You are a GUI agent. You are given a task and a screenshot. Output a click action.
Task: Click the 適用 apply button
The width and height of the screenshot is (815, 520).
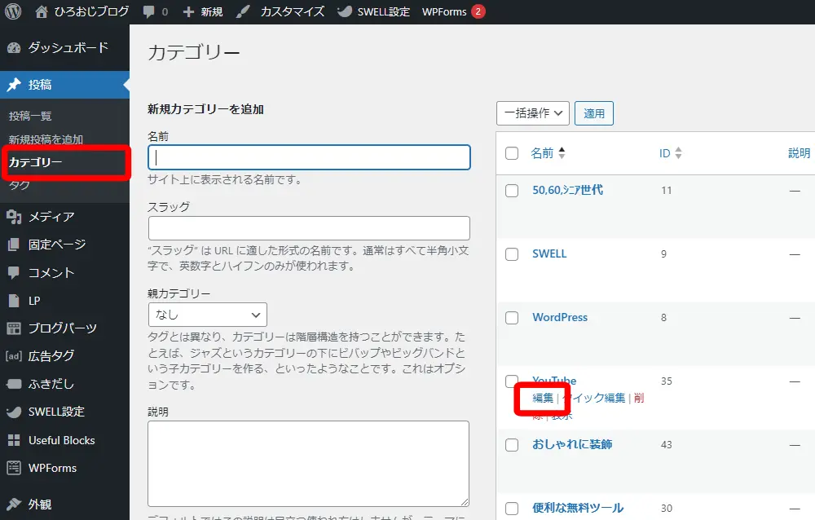[x=593, y=113]
